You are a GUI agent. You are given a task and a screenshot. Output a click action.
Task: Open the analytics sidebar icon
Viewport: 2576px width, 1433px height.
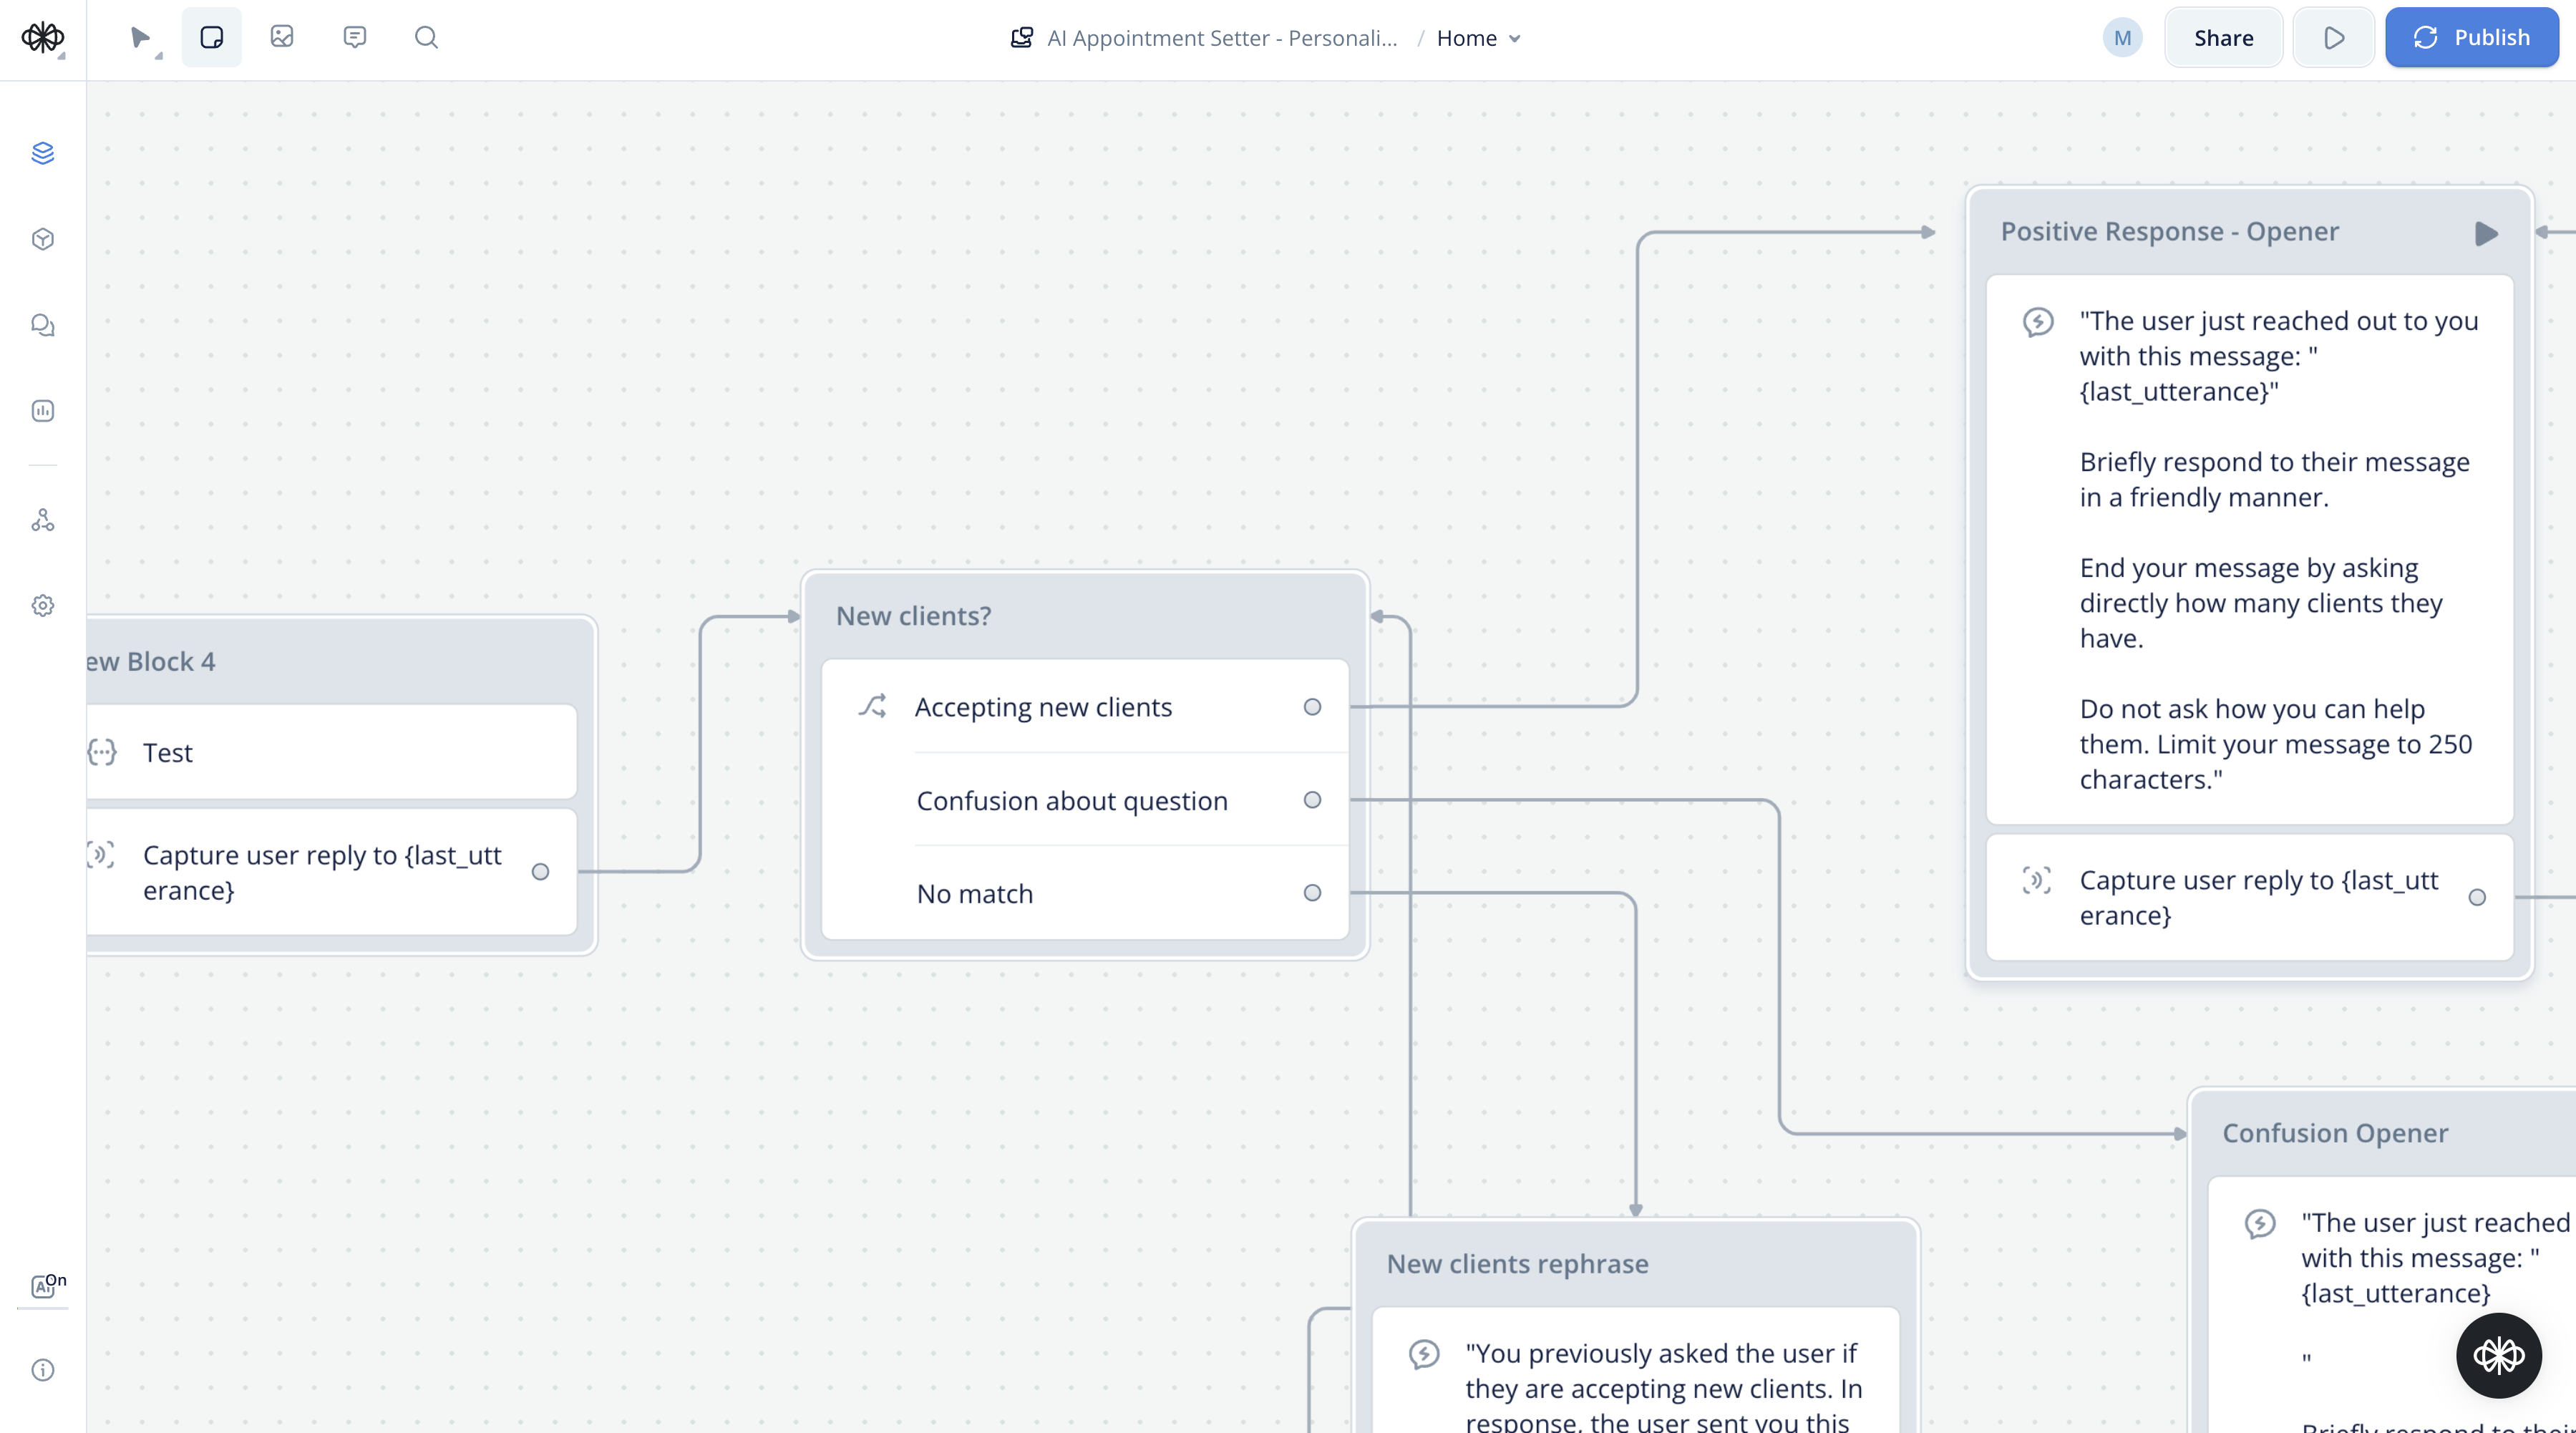(x=43, y=411)
